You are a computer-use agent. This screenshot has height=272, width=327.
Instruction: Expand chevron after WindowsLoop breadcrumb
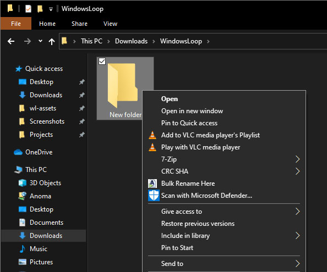coord(208,41)
